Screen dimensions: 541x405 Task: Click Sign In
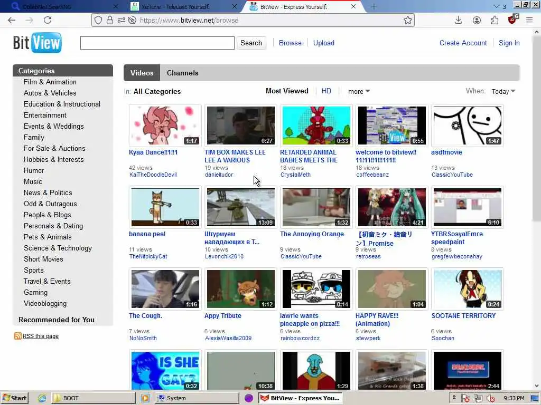tap(509, 43)
